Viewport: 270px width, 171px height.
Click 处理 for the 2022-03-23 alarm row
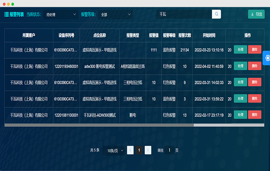240,50
